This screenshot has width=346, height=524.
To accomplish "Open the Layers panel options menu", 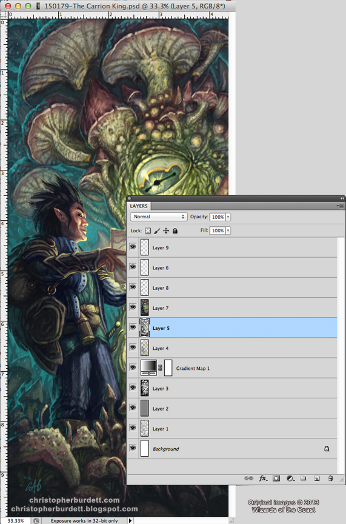I will pos(340,206).
